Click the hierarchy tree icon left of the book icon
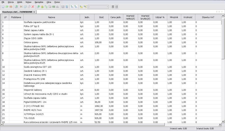This screenshot has height=131, width=225. coord(46,7)
